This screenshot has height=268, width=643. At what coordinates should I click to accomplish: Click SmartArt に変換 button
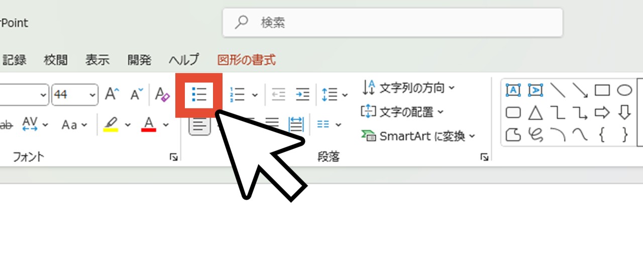coord(418,136)
